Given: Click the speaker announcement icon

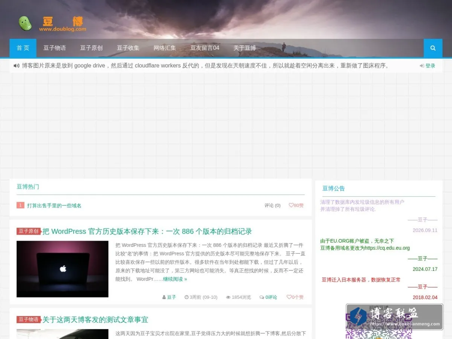Looking at the screenshot, I should pyautogui.click(x=16, y=66).
